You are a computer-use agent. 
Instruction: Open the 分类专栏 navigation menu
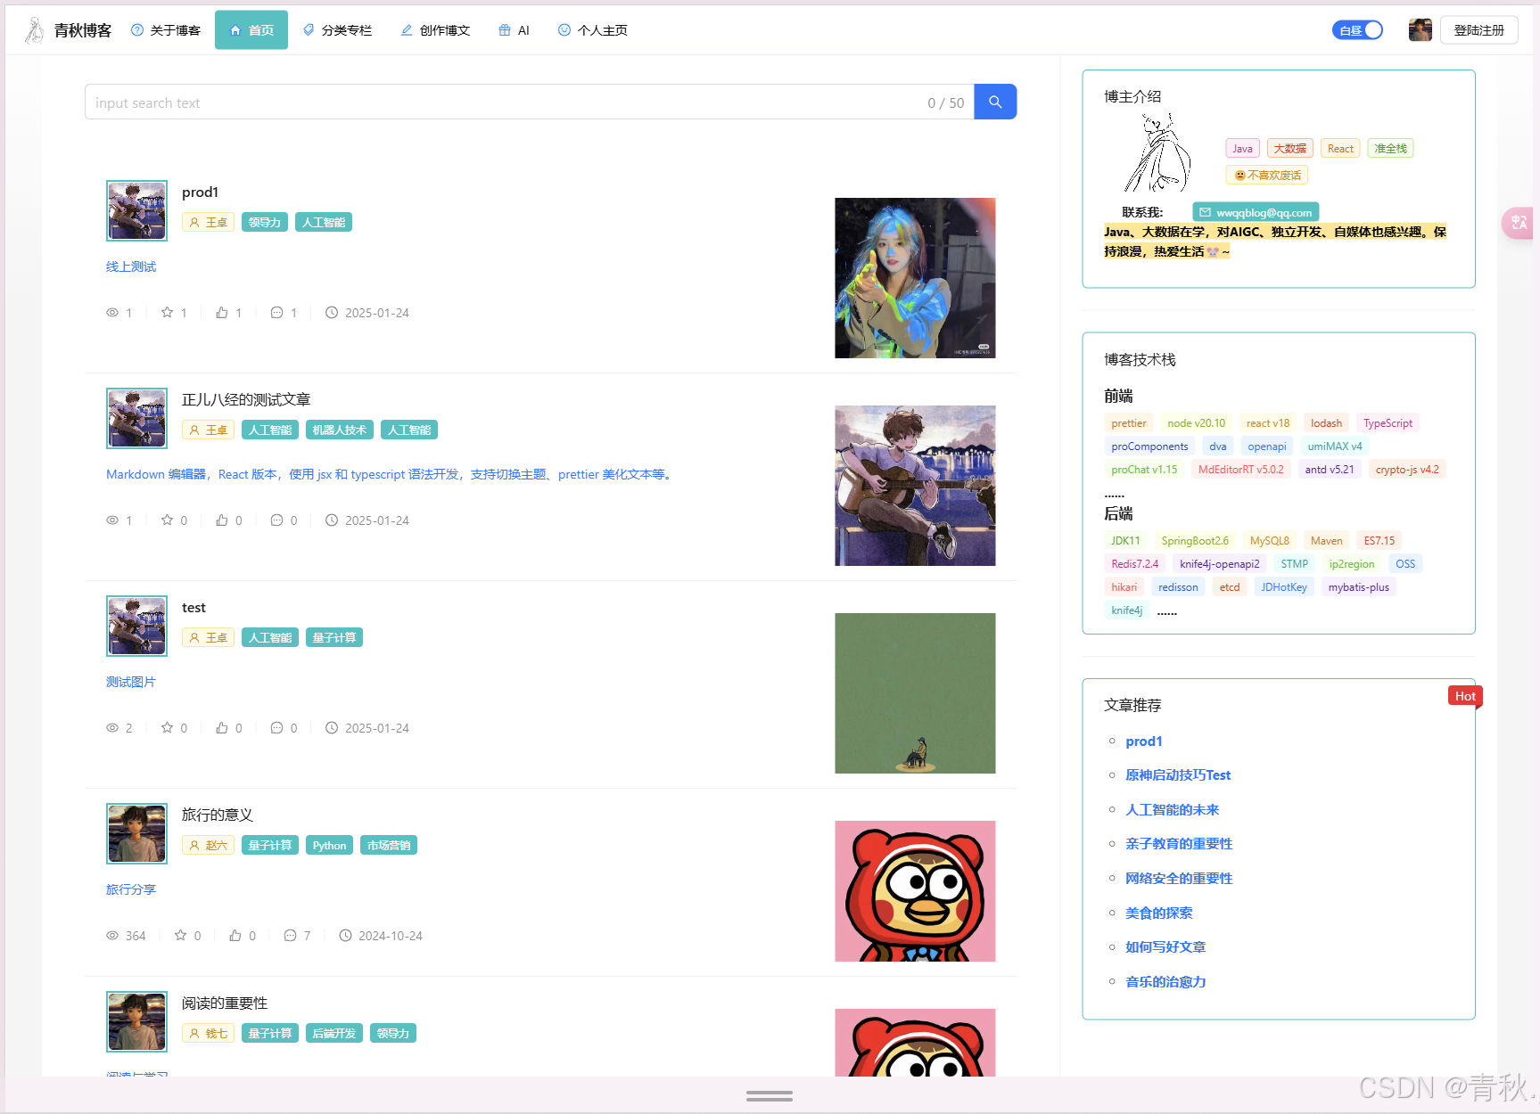pos(337,30)
